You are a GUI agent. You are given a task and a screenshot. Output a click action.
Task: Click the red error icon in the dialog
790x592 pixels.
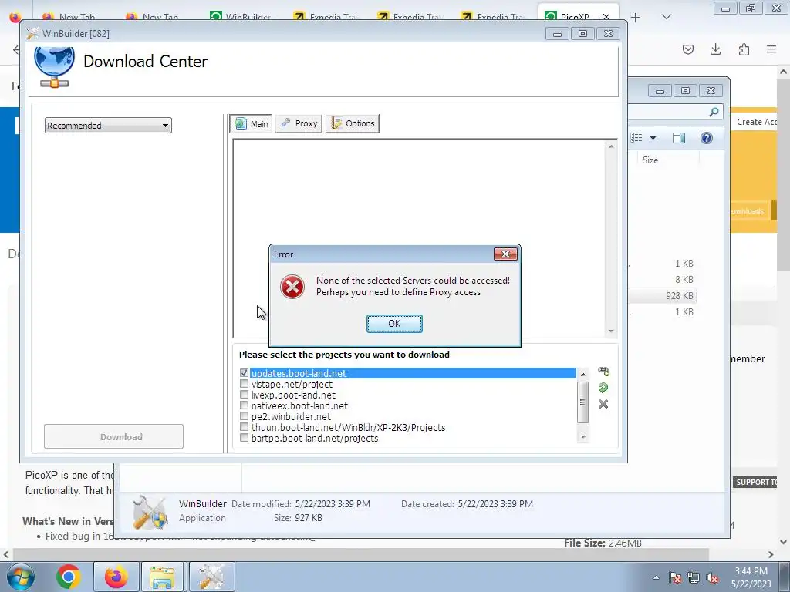coord(292,287)
